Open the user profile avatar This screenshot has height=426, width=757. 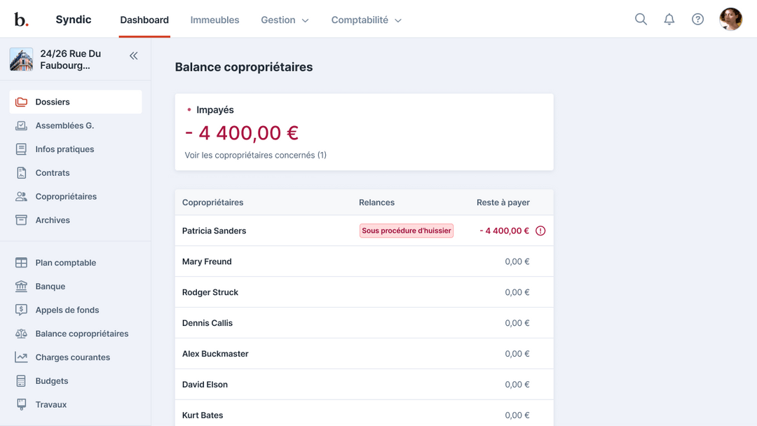pyautogui.click(x=730, y=20)
